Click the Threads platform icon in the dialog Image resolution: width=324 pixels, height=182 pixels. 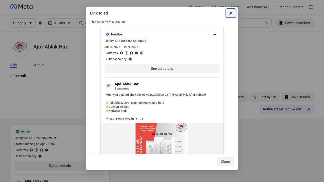tap(141, 53)
